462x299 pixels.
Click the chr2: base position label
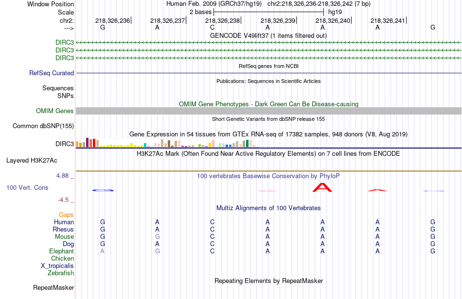[67, 20]
